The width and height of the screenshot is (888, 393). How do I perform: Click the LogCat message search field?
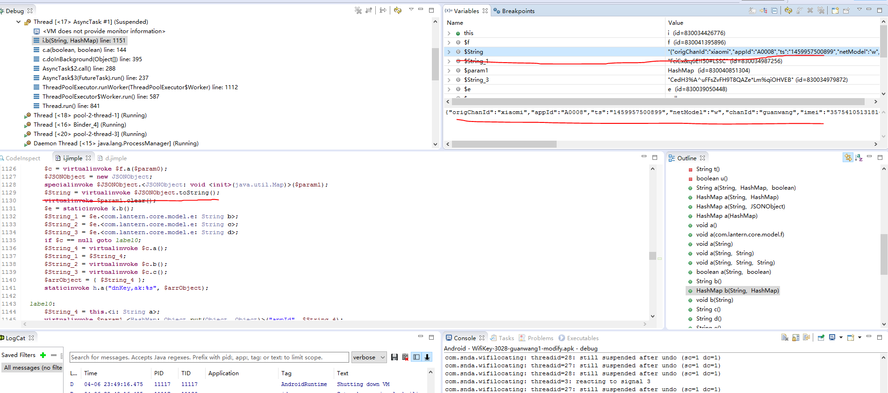pos(209,357)
